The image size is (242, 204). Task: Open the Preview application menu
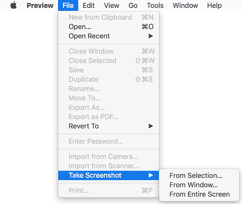[40, 5]
